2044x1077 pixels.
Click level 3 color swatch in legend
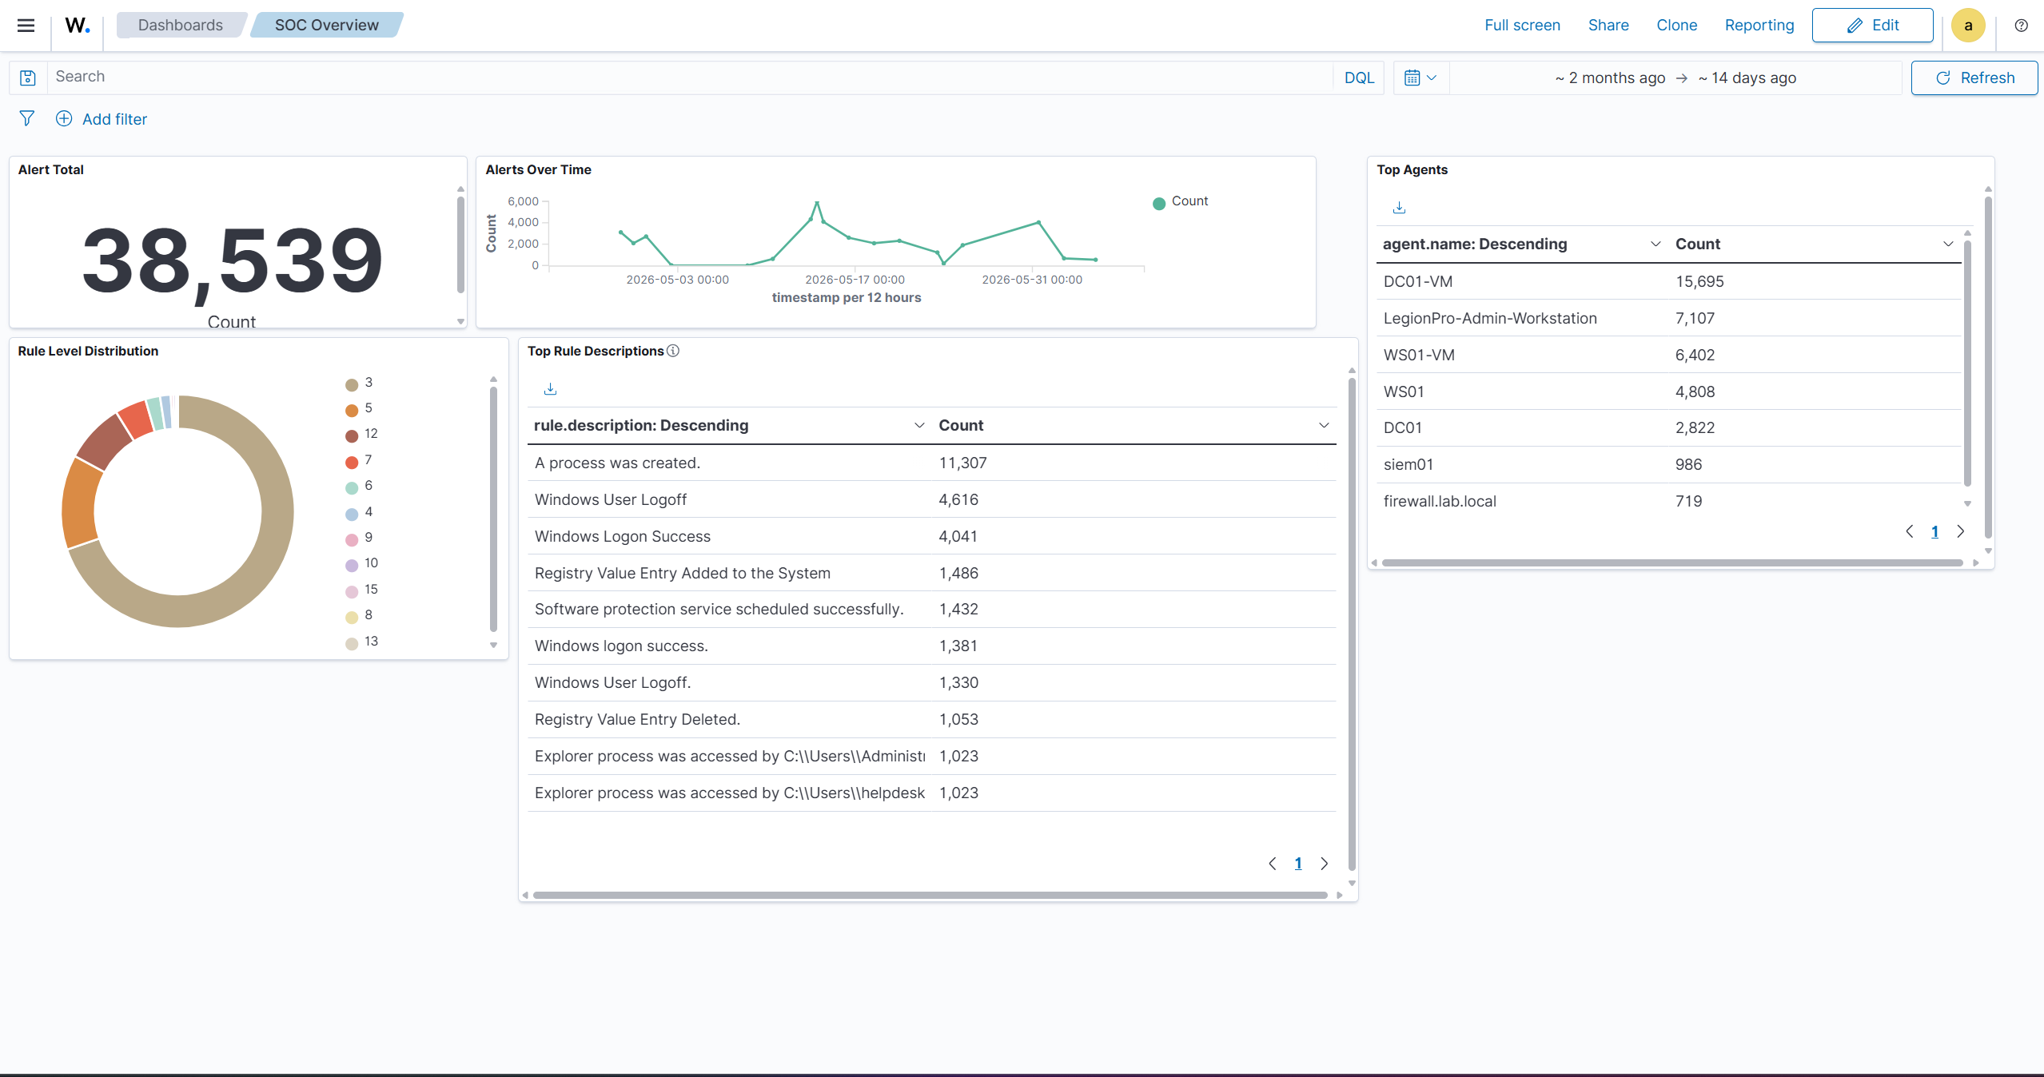(352, 385)
